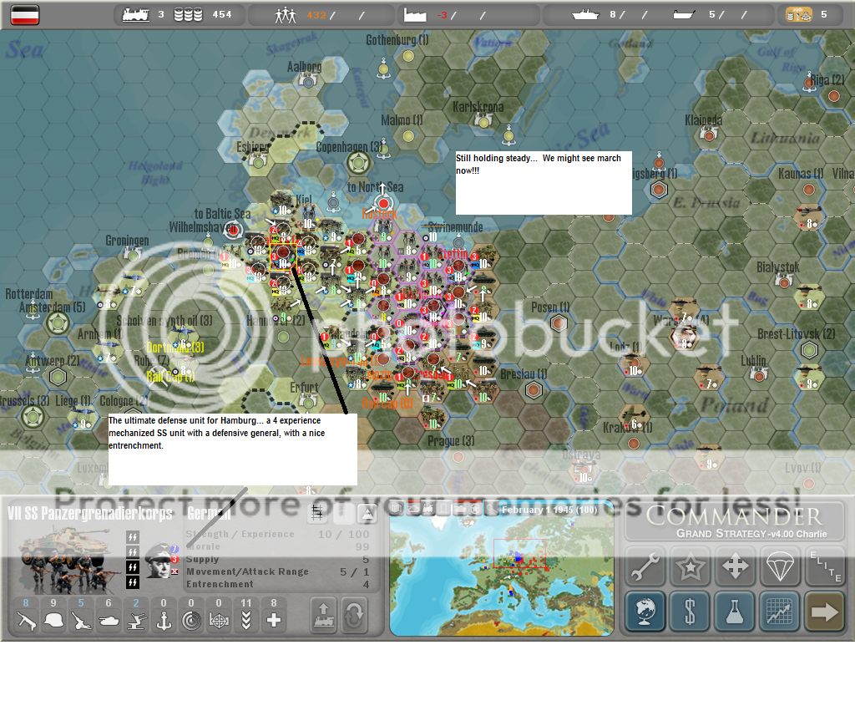This screenshot has height=721, width=855.
Task: Click the star upgrade unit button
Action: (x=691, y=566)
